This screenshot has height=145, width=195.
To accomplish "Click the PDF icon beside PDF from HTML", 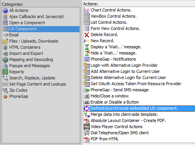I will 87,139.
